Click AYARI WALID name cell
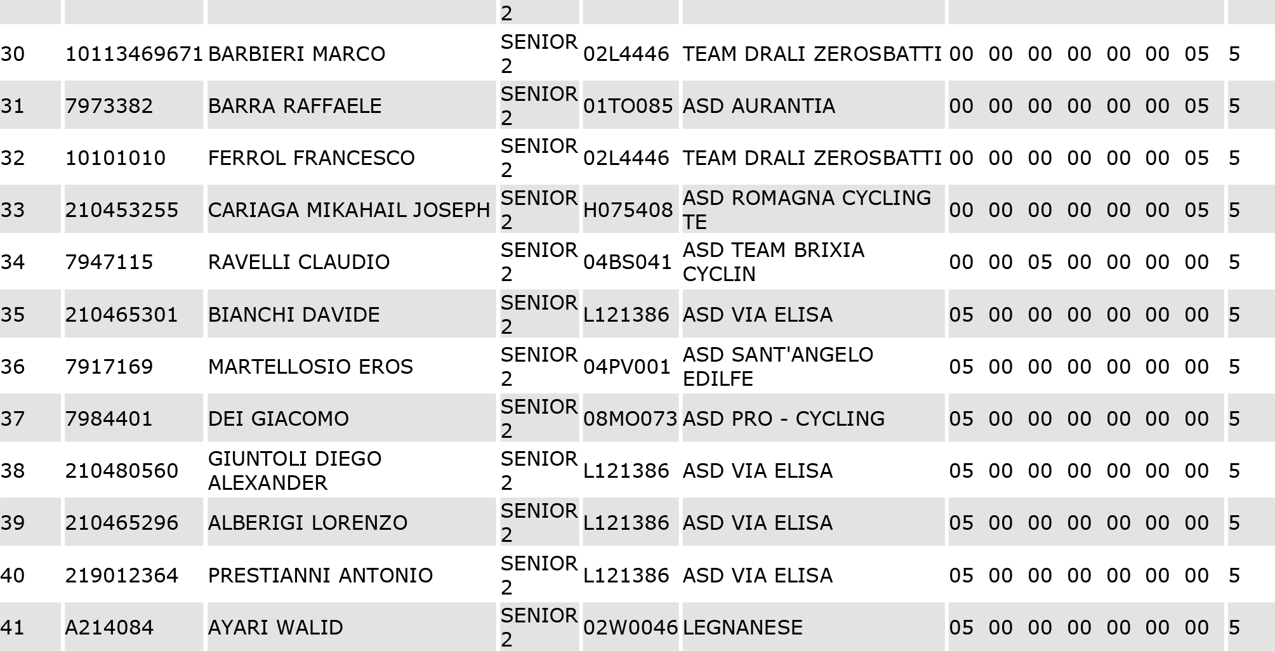1275x651 pixels. coord(351,627)
